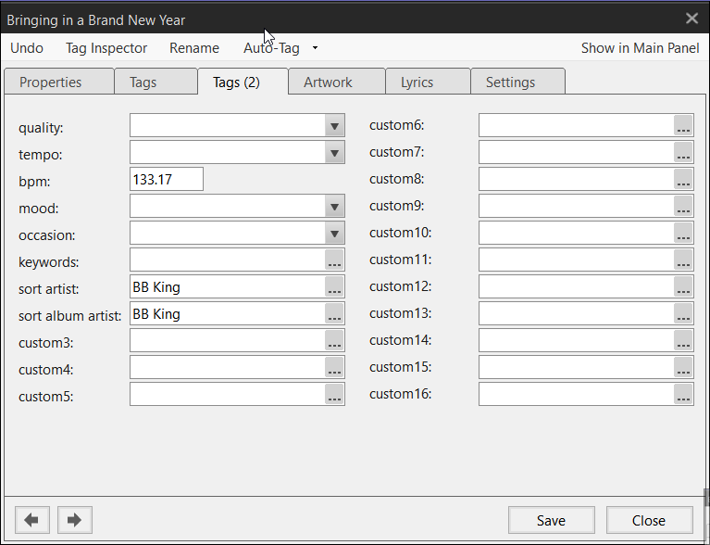Open ellipsis editor for sort artist

(x=334, y=289)
